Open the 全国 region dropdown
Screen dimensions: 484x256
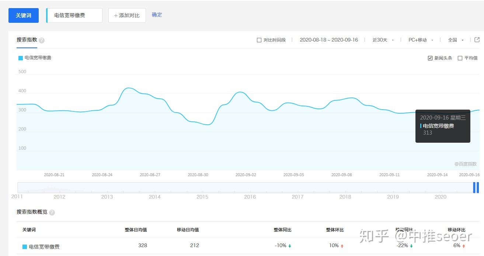pyautogui.click(x=456, y=40)
